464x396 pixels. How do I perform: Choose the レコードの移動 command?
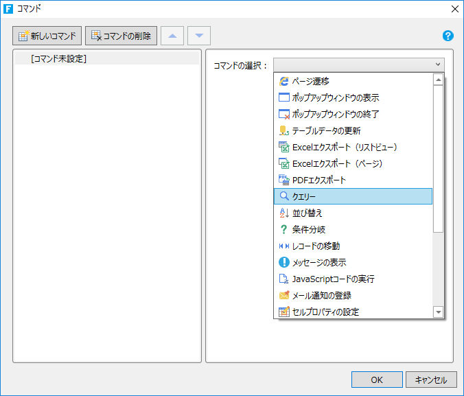click(x=353, y=246)
